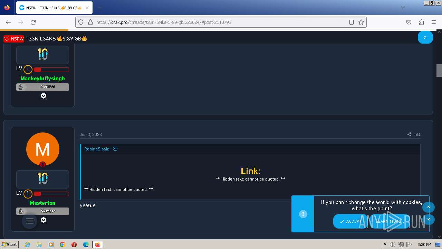Click Masterton's level progress bar
This screenshot has width=442, height=249.
click(x=51, y=194)
